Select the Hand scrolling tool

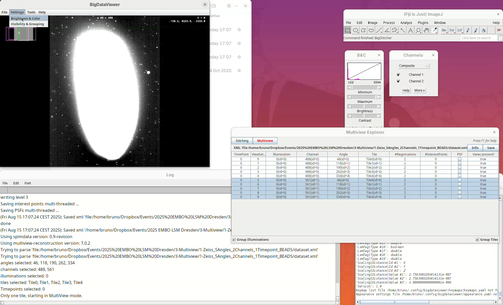426,30
